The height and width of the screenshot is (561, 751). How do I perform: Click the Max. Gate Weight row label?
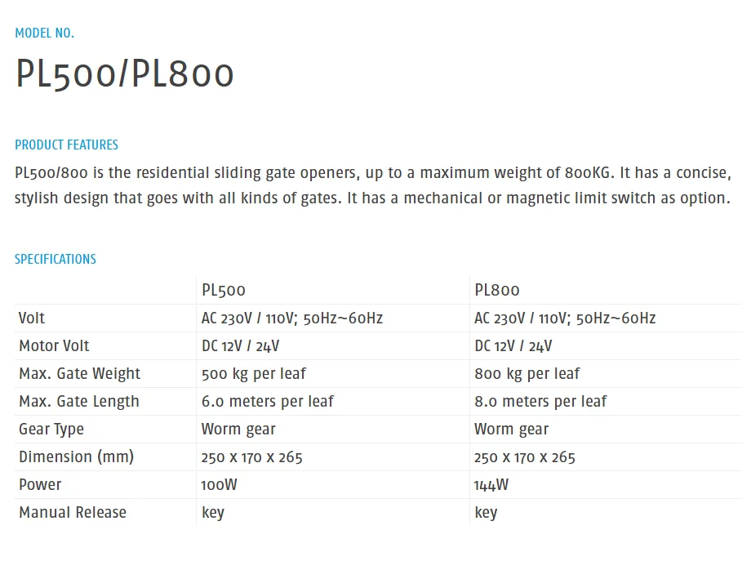pos(79,373)
